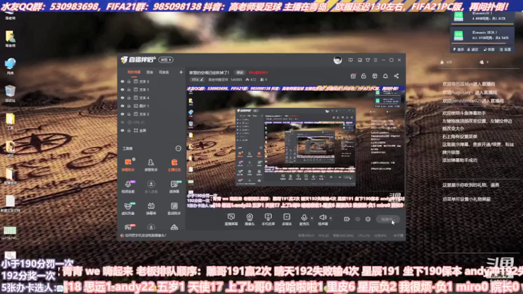Select the FIFA 21 layer row
This screenshot has width=523, height=294.
tap(152, 122)
